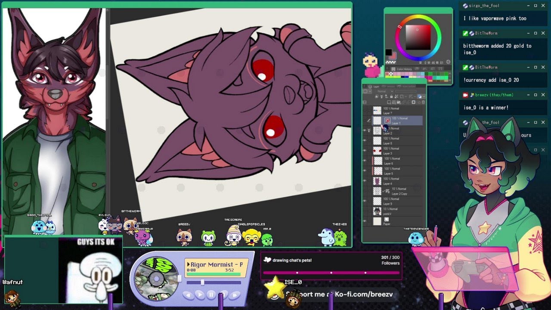
Task: Click the delete layer trash icon
Action: [423, 102]
